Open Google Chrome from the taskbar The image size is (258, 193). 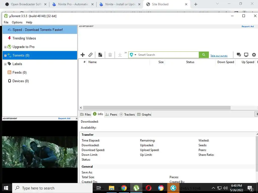(x=124, y=188)
